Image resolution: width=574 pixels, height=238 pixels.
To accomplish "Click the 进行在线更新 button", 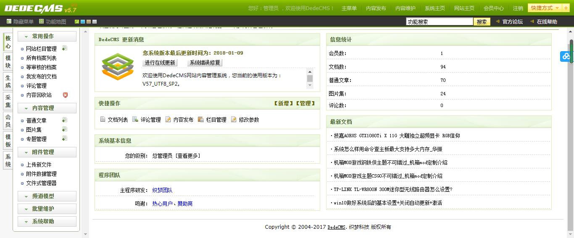I will (x=160, y=63).
